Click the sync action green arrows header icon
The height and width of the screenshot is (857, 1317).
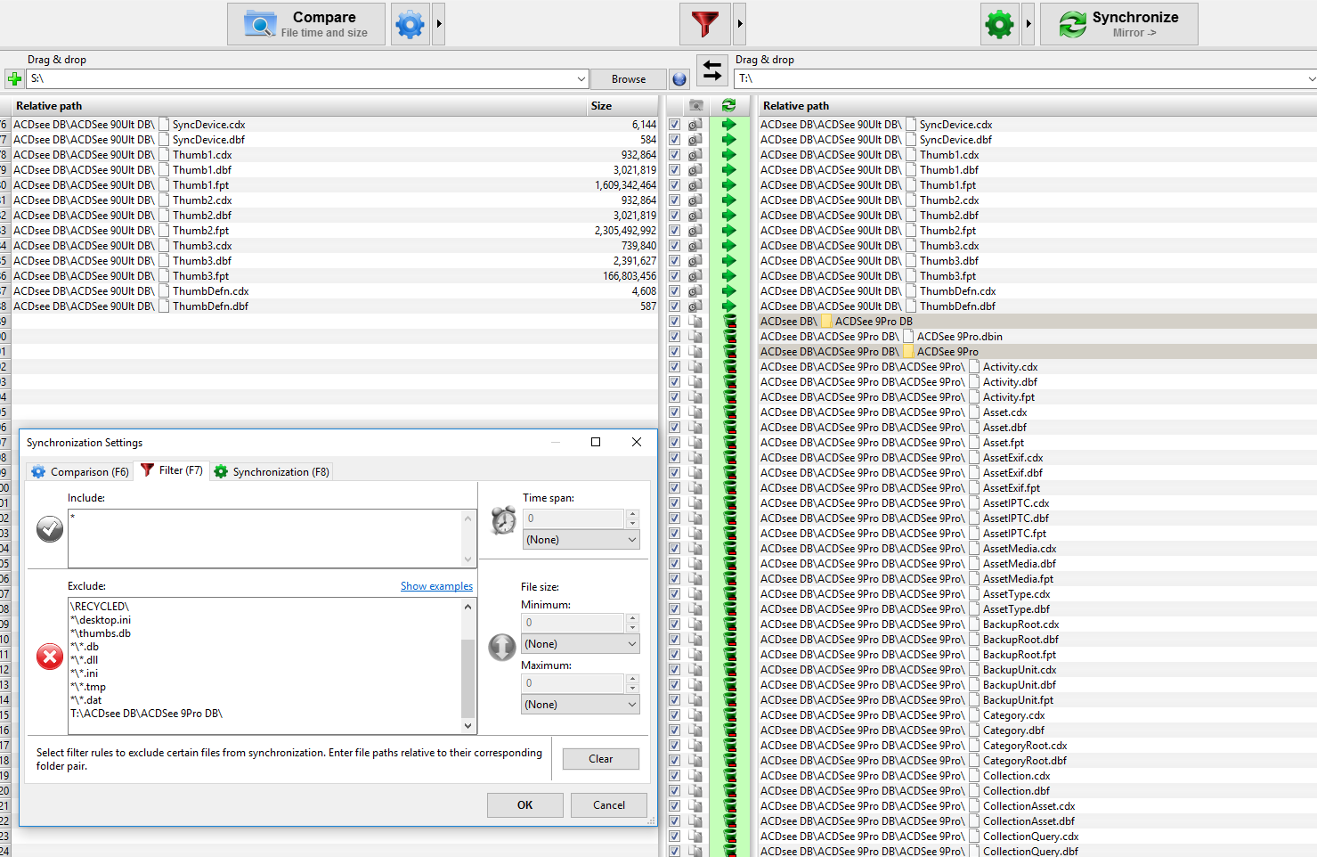coord(728,105)
